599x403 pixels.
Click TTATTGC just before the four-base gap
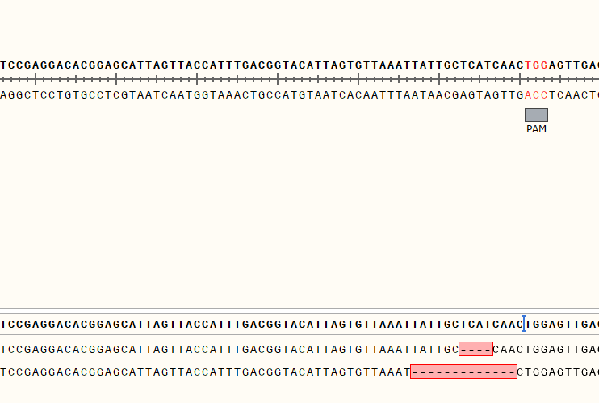(x=431, y=350)
